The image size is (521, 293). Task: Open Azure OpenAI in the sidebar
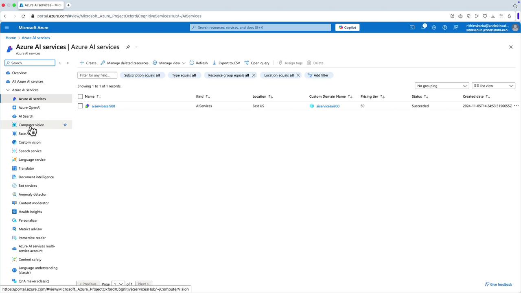point(29,107)
